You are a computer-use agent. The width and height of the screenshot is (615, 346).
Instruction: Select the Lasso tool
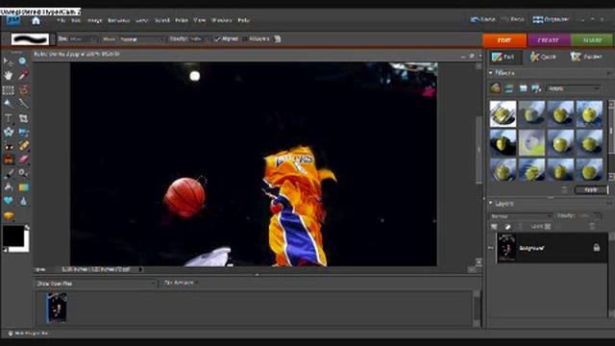click(x=23, y=90)
